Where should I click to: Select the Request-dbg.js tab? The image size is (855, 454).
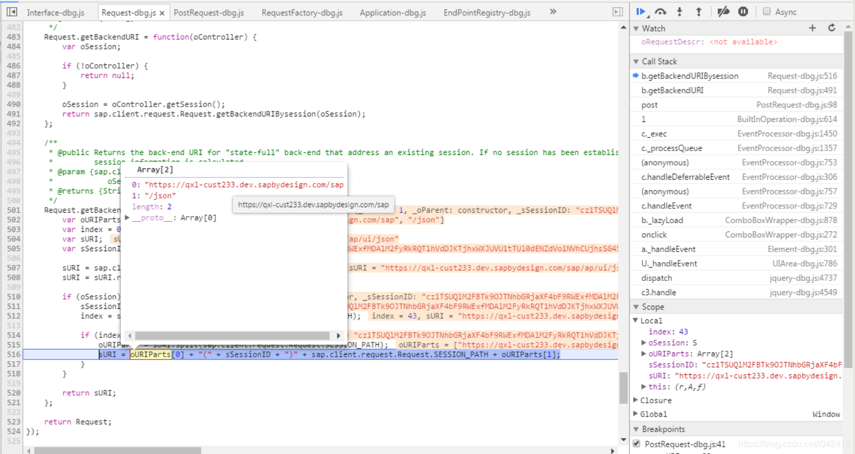(x=129, y=12)
